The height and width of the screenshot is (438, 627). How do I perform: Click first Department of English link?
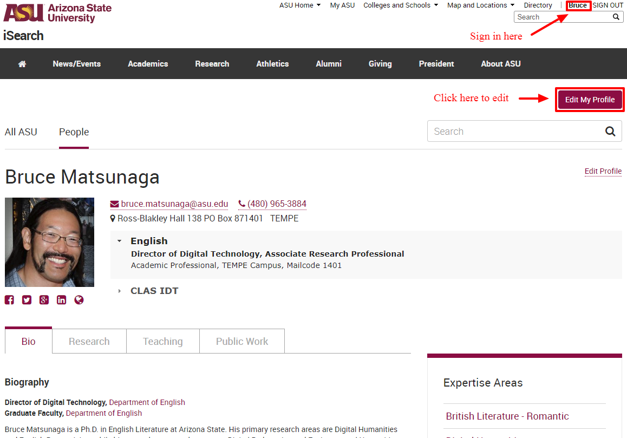pos(147,402)
